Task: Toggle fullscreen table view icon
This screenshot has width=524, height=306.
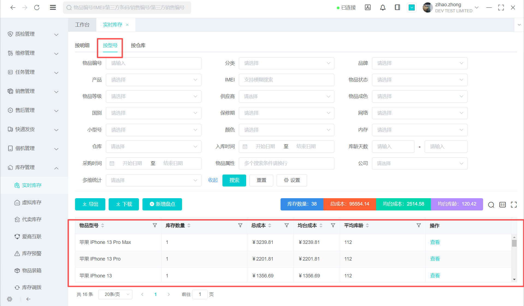Action: click(x=514, y=205)
